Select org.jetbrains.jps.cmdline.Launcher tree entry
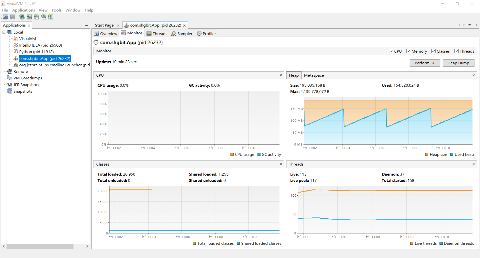The height and width of the screenshot is (258, 480). [54, 65]
